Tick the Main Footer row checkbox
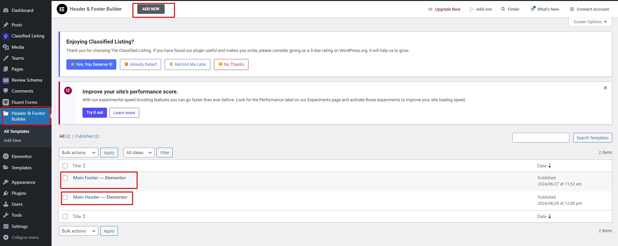Viewport: 618px width, 246px height. [x=65, y=178]
